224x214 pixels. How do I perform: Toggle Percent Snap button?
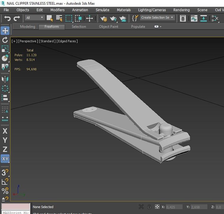[x=5, y=191]
